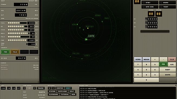Click the PAUSE button

point(41,88)
